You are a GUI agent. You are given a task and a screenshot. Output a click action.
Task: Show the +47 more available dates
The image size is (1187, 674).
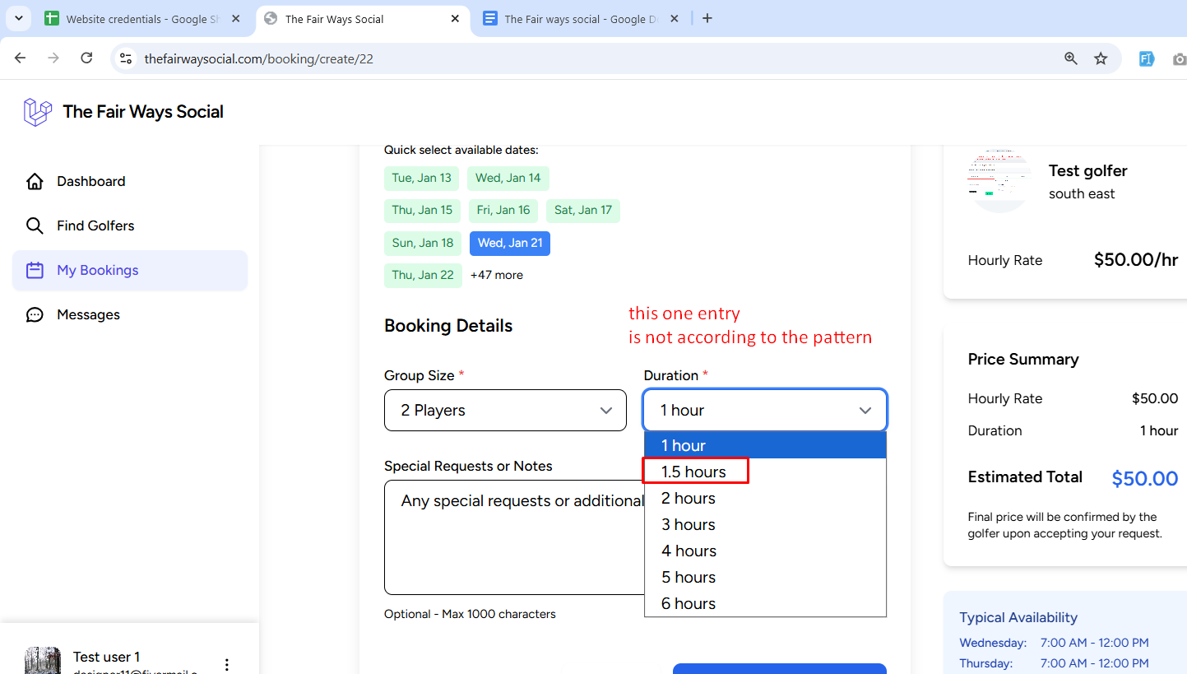click(497, 275)
